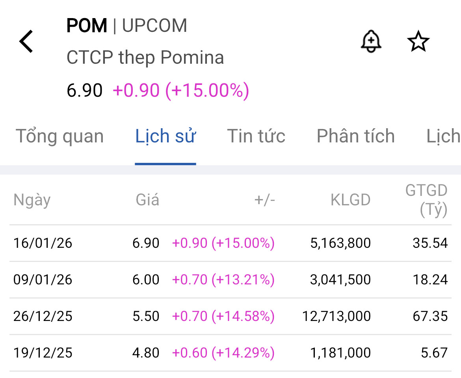Tap the CTCP thep Pomina company name
The image size is (461, 378).
pos(145,58)
